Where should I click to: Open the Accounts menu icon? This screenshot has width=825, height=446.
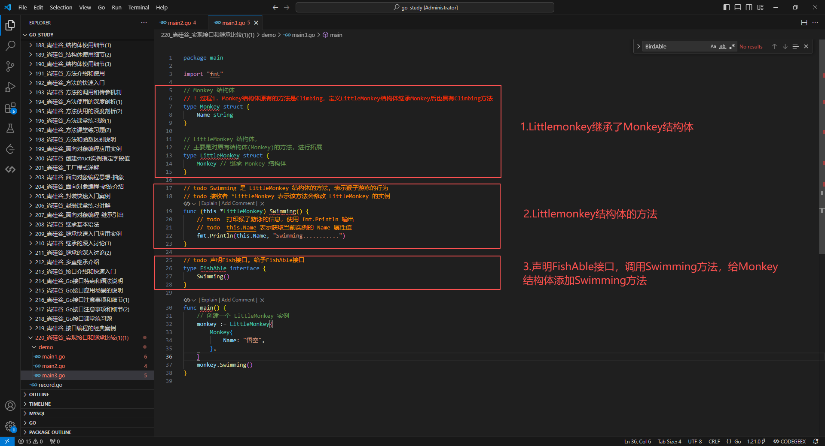coord(10,406)
